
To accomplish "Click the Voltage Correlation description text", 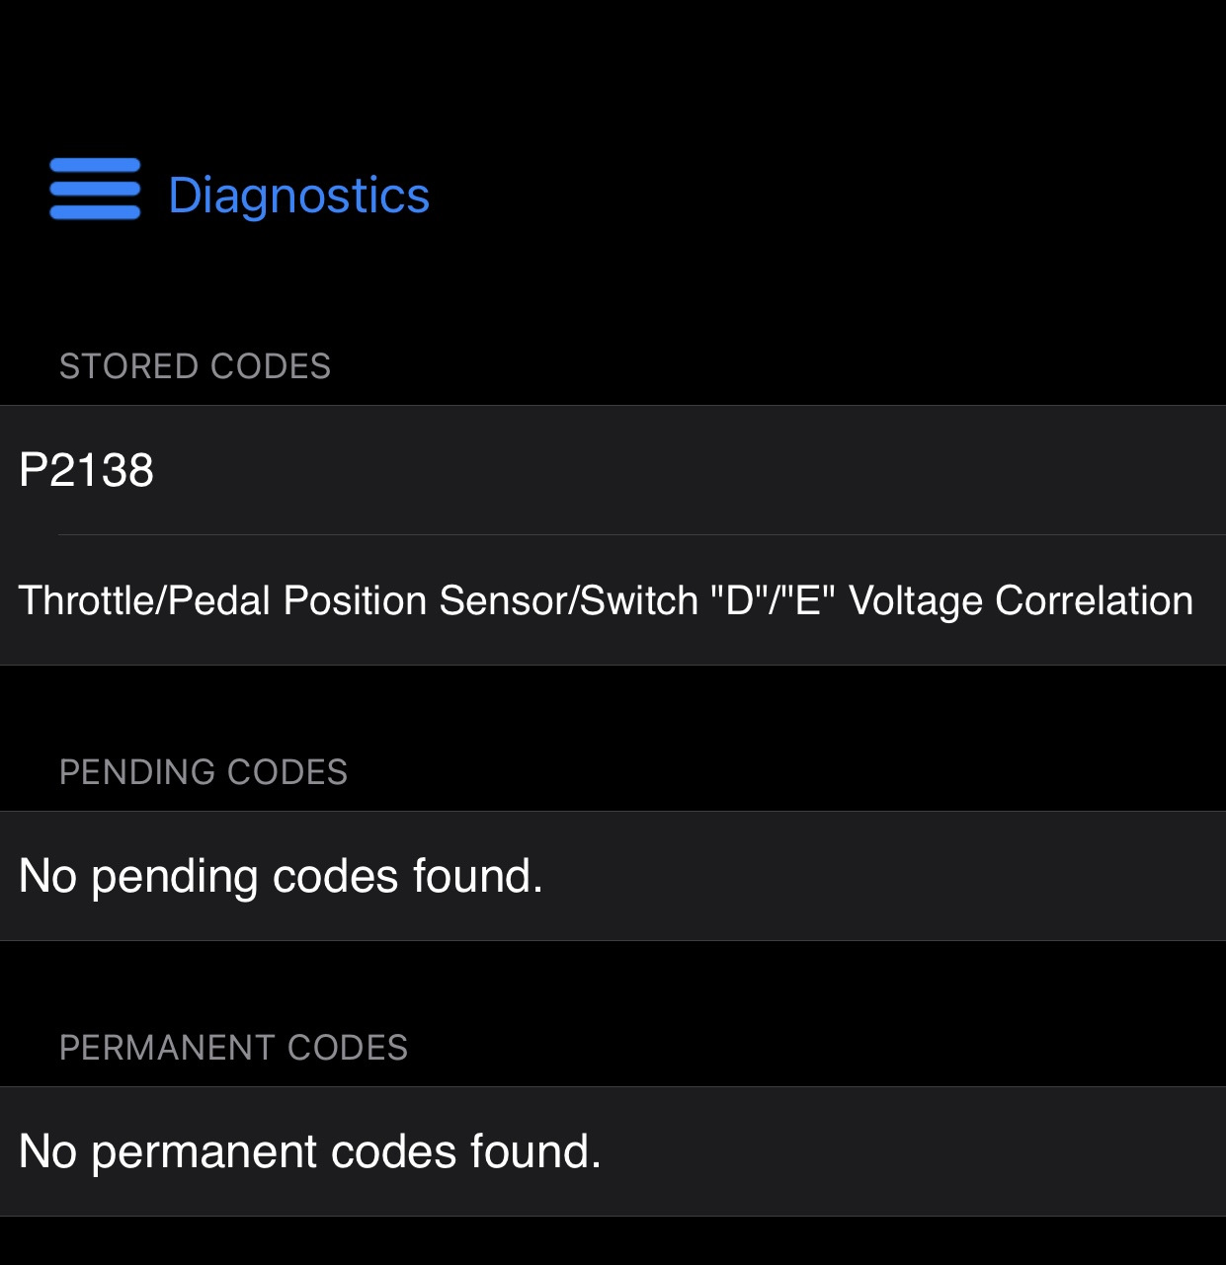I will 1021,600.
